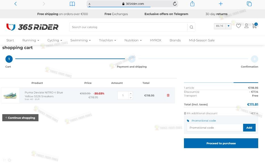Click the -30.03% discount label
The image size is (265, 163).
(99, 93)
